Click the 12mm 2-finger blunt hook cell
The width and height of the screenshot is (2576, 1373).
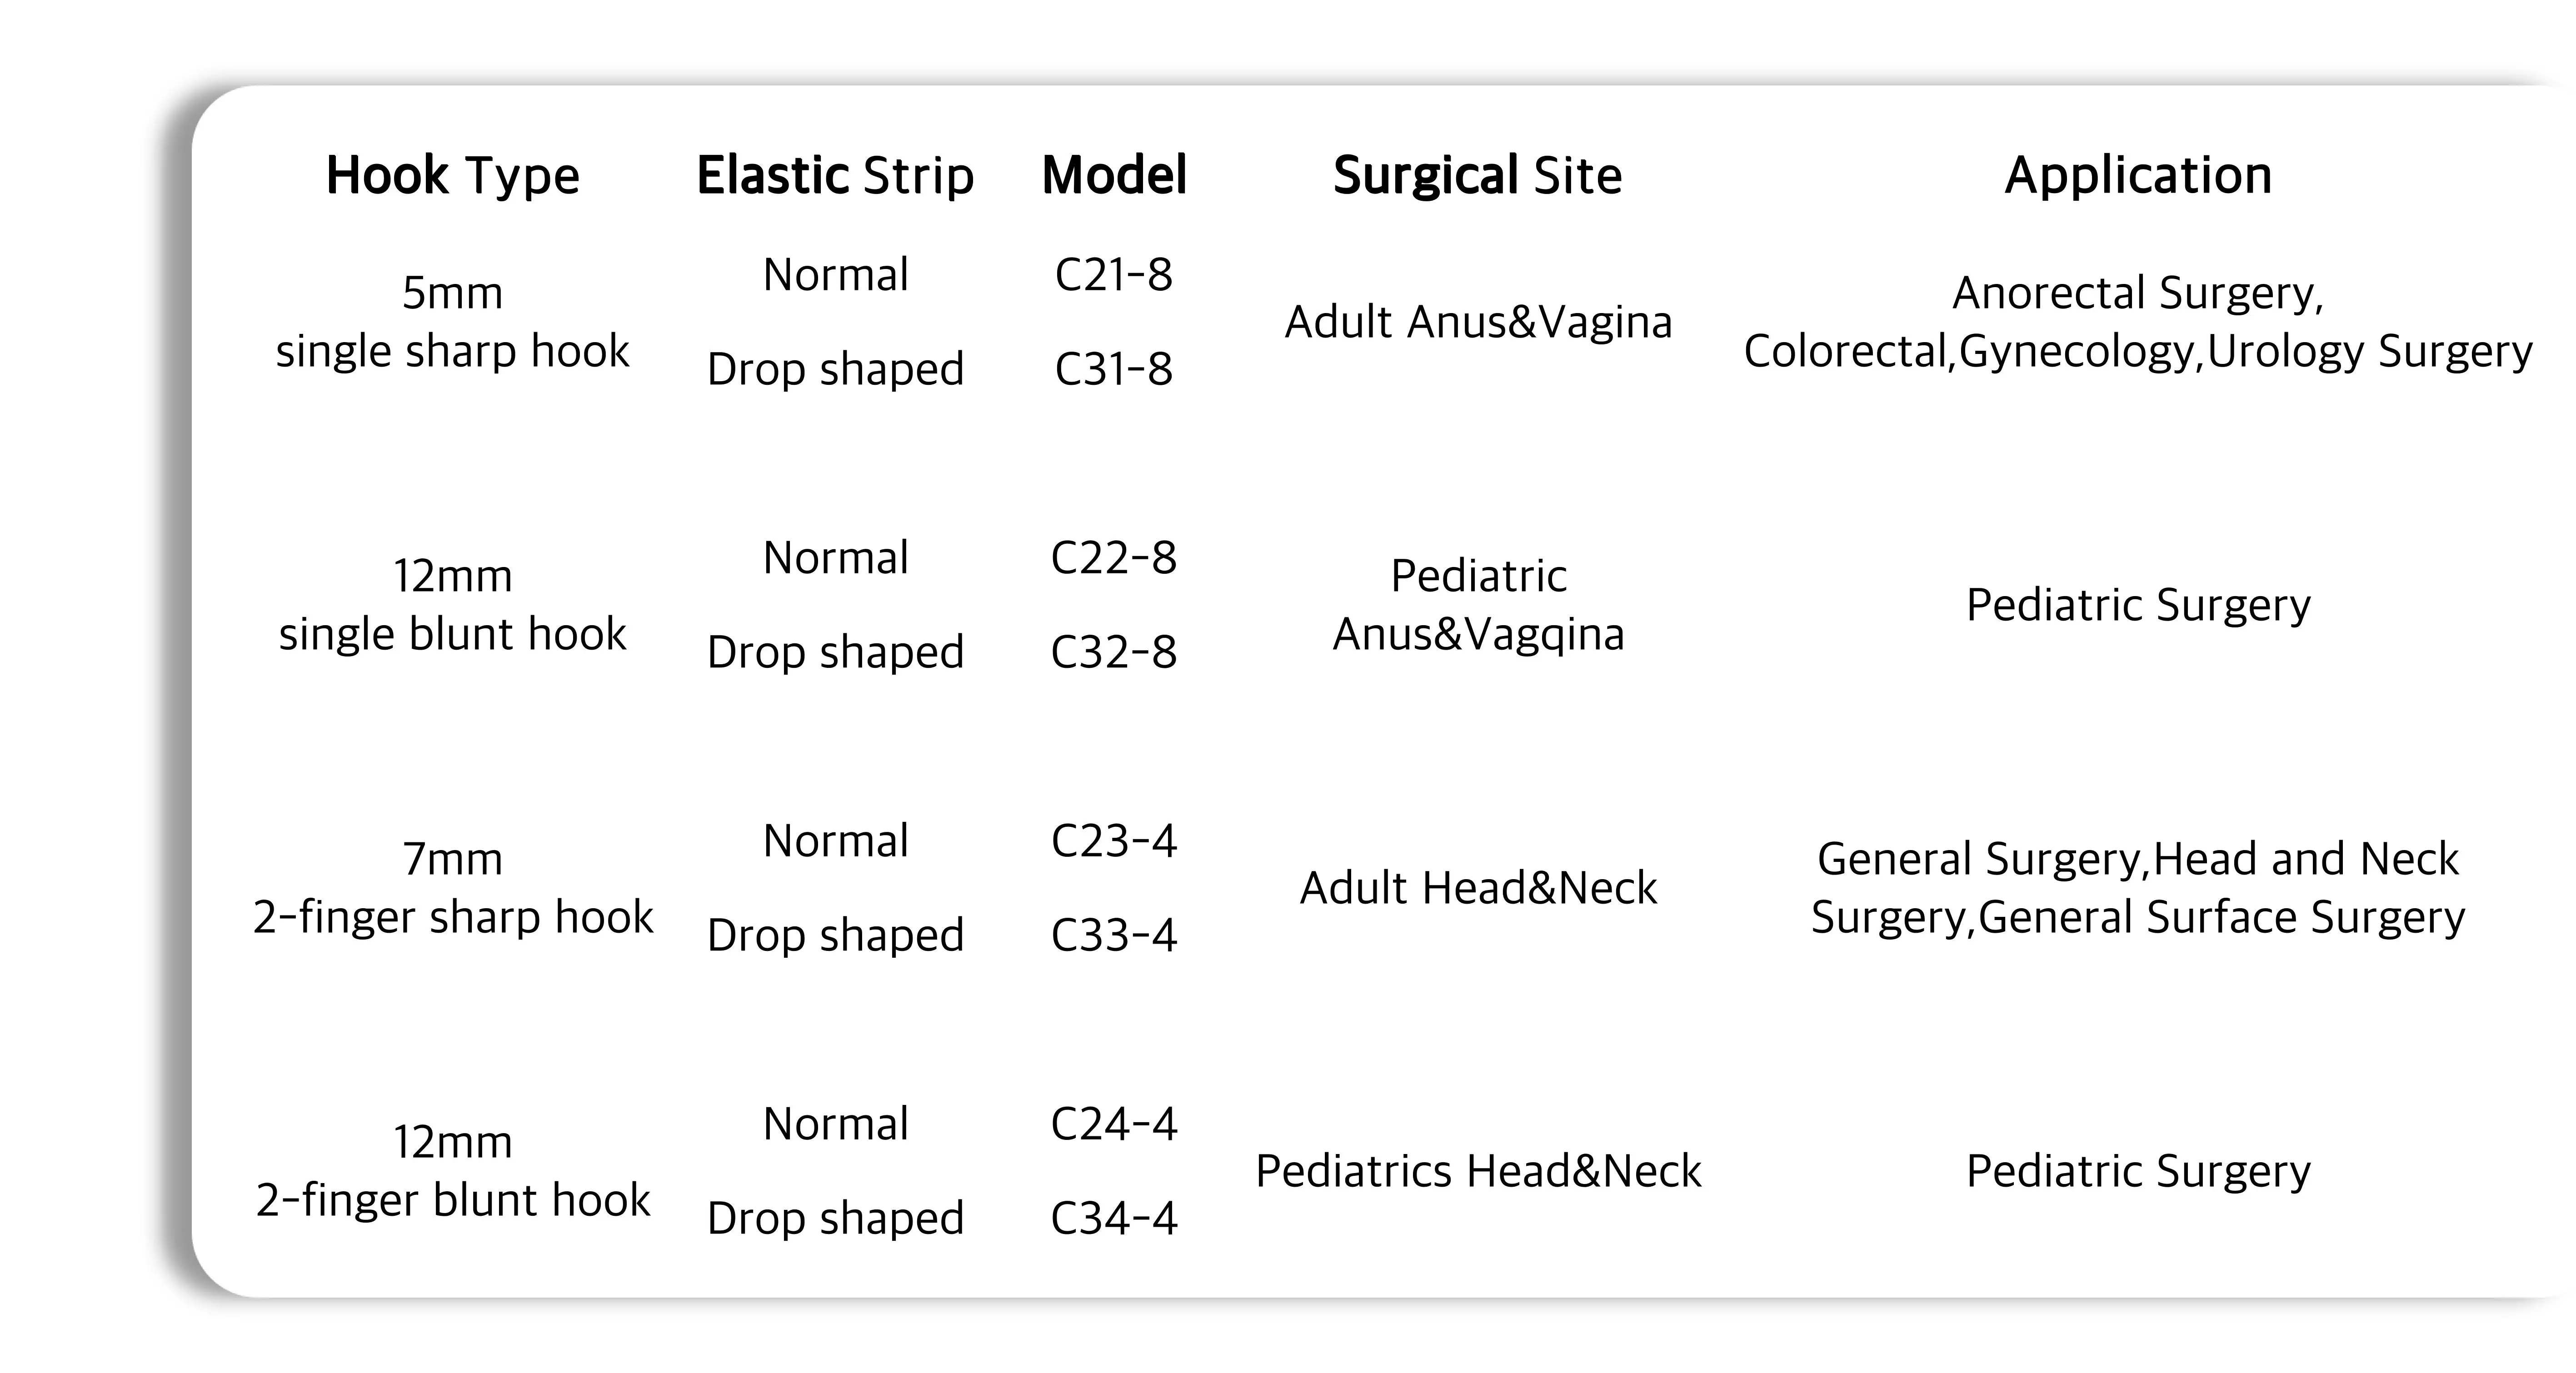452,1171
